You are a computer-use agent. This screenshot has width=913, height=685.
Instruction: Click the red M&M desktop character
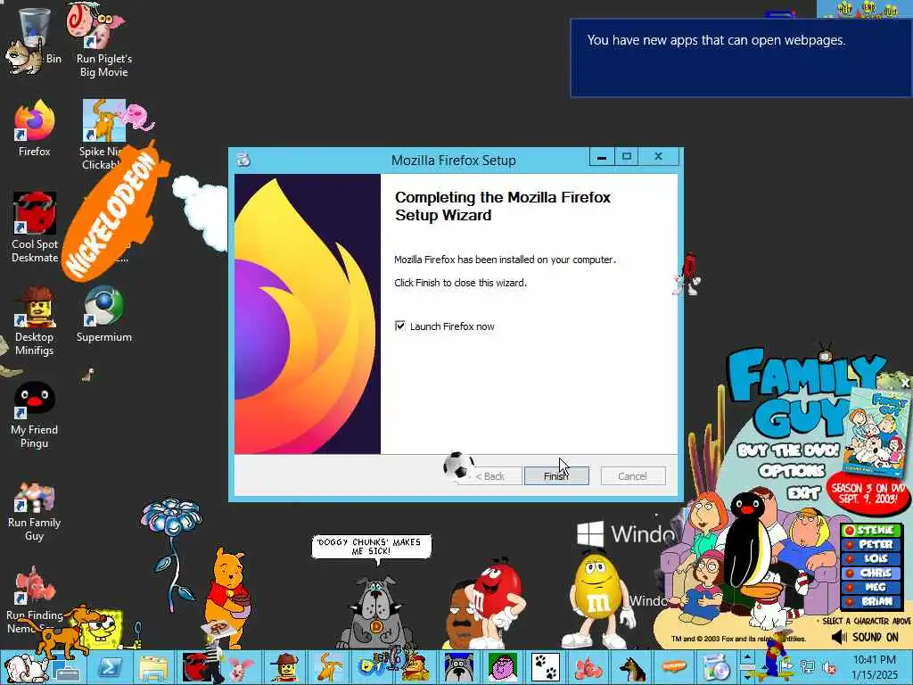click(x=498, y=603)
